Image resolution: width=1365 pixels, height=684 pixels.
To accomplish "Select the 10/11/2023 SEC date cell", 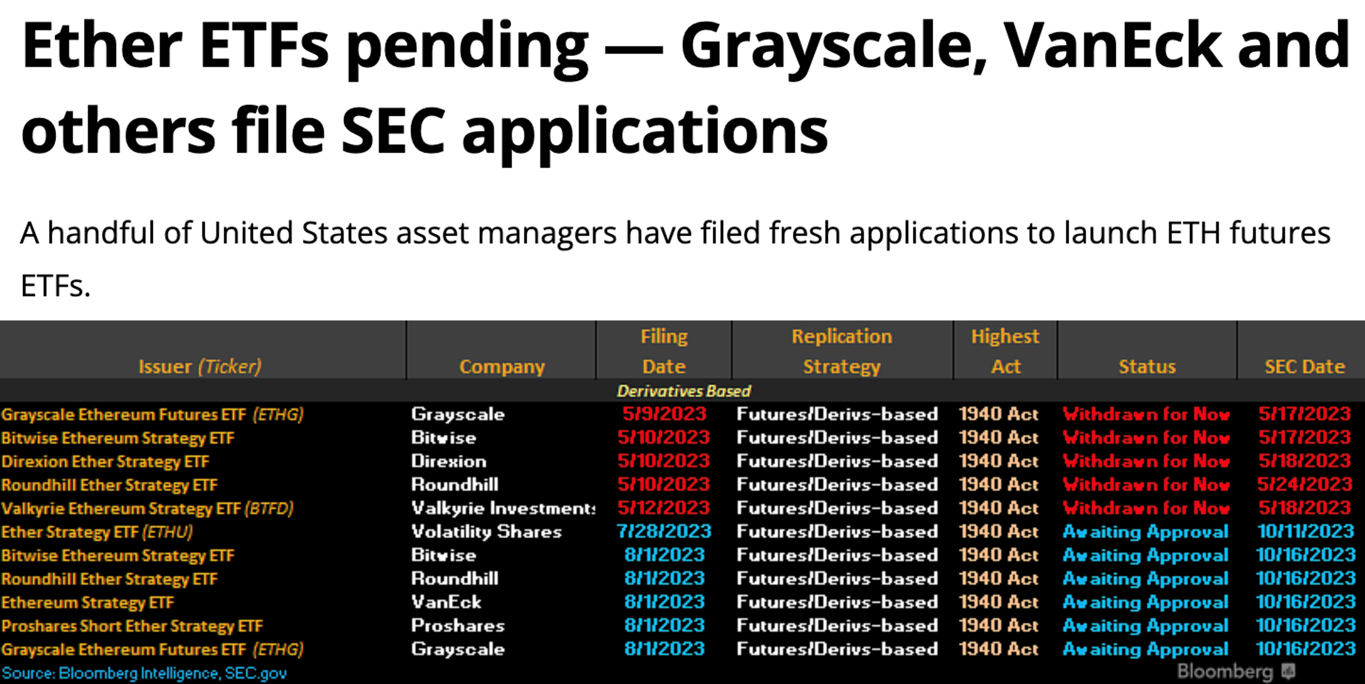I will coord(1305,532).
